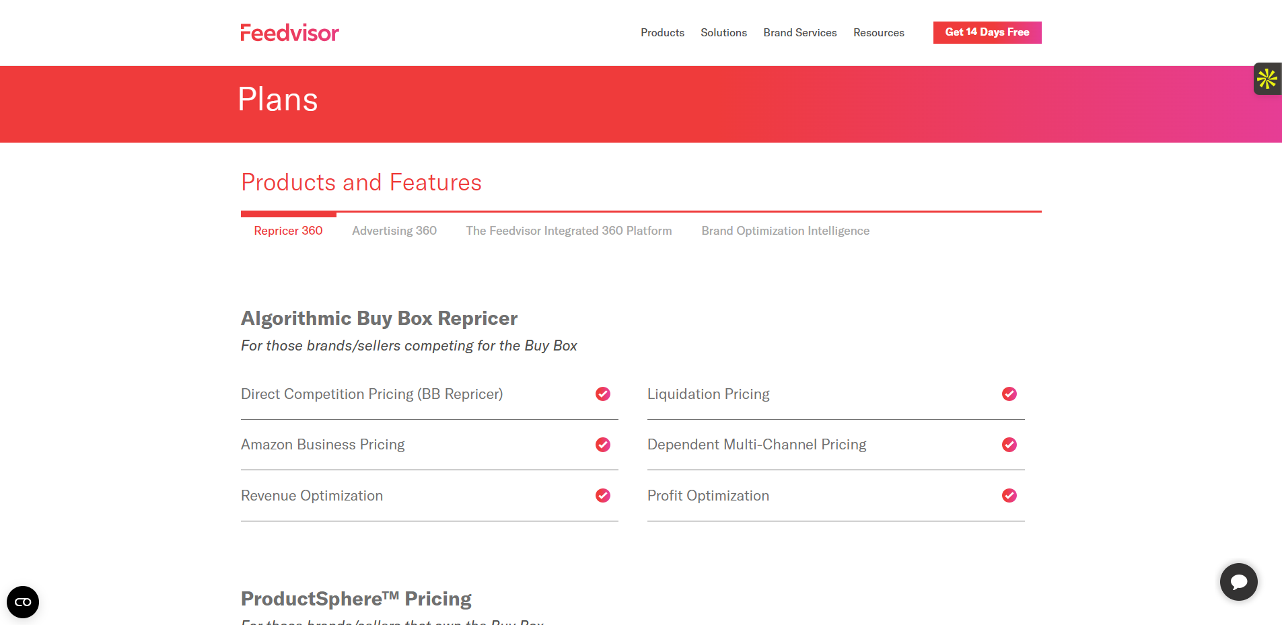
Task: Click the Revenue Optimization checkmark
Action: (x=603, y=496)
